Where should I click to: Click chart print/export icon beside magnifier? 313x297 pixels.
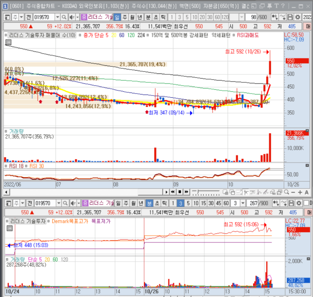[279, 192]
